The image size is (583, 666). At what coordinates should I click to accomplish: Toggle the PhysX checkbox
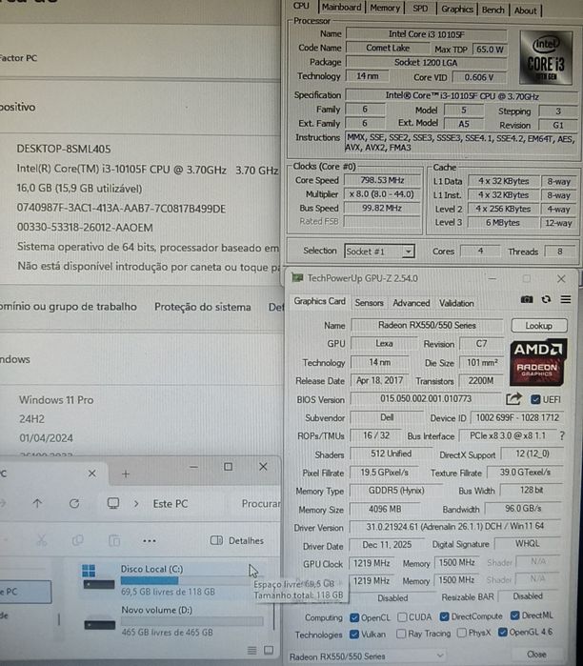[462, 633]
